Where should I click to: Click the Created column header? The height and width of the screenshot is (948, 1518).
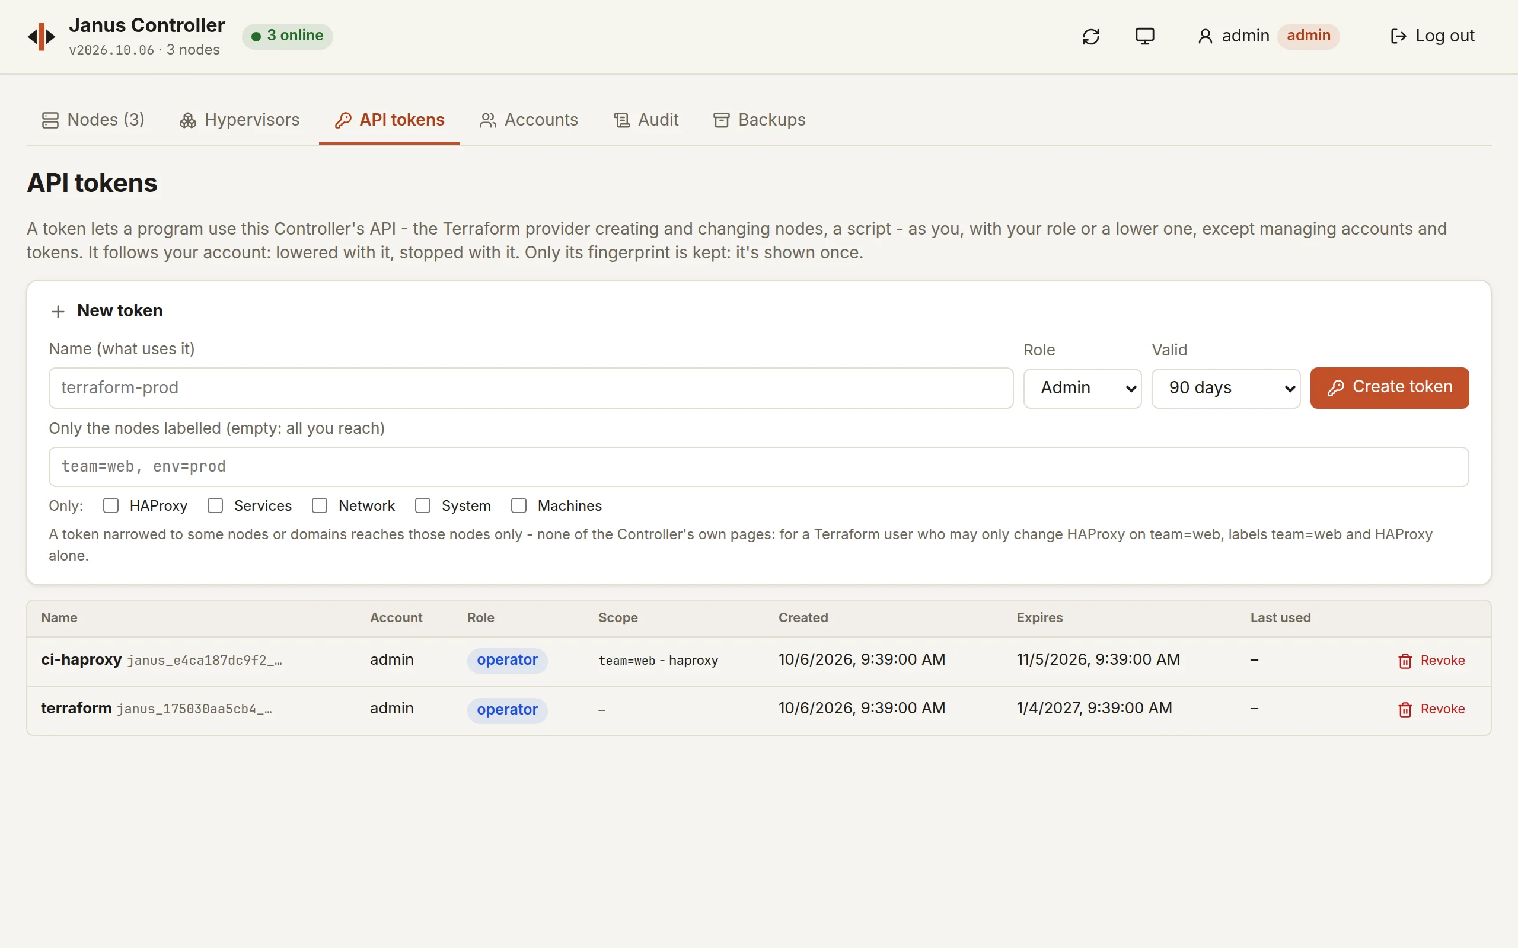click(x=803, y=617)
